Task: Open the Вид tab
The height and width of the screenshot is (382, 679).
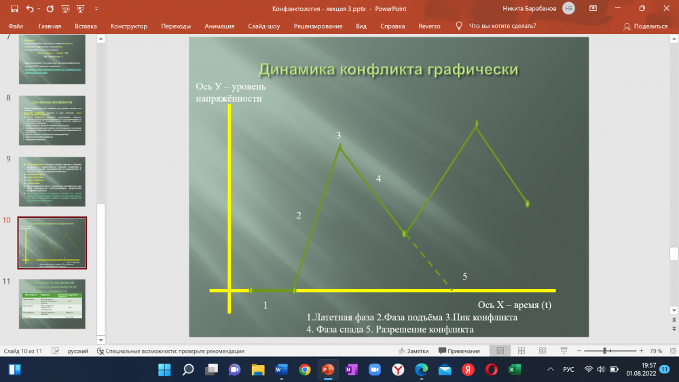Action: (361, 26)
